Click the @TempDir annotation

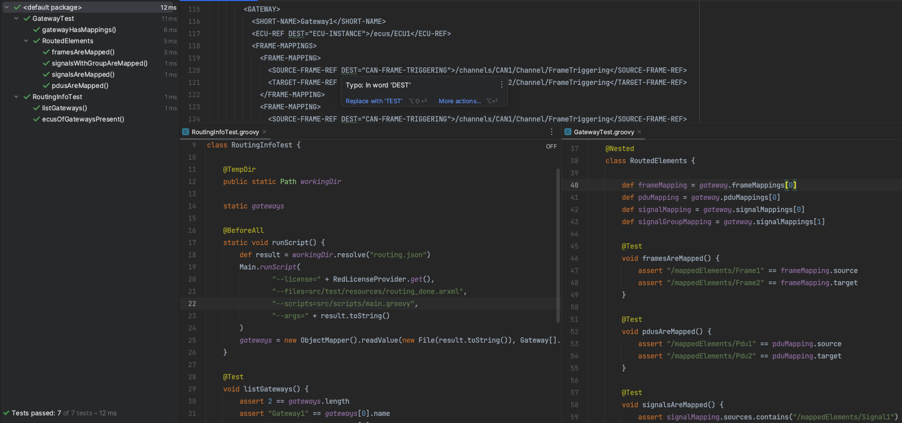[239, 169]
